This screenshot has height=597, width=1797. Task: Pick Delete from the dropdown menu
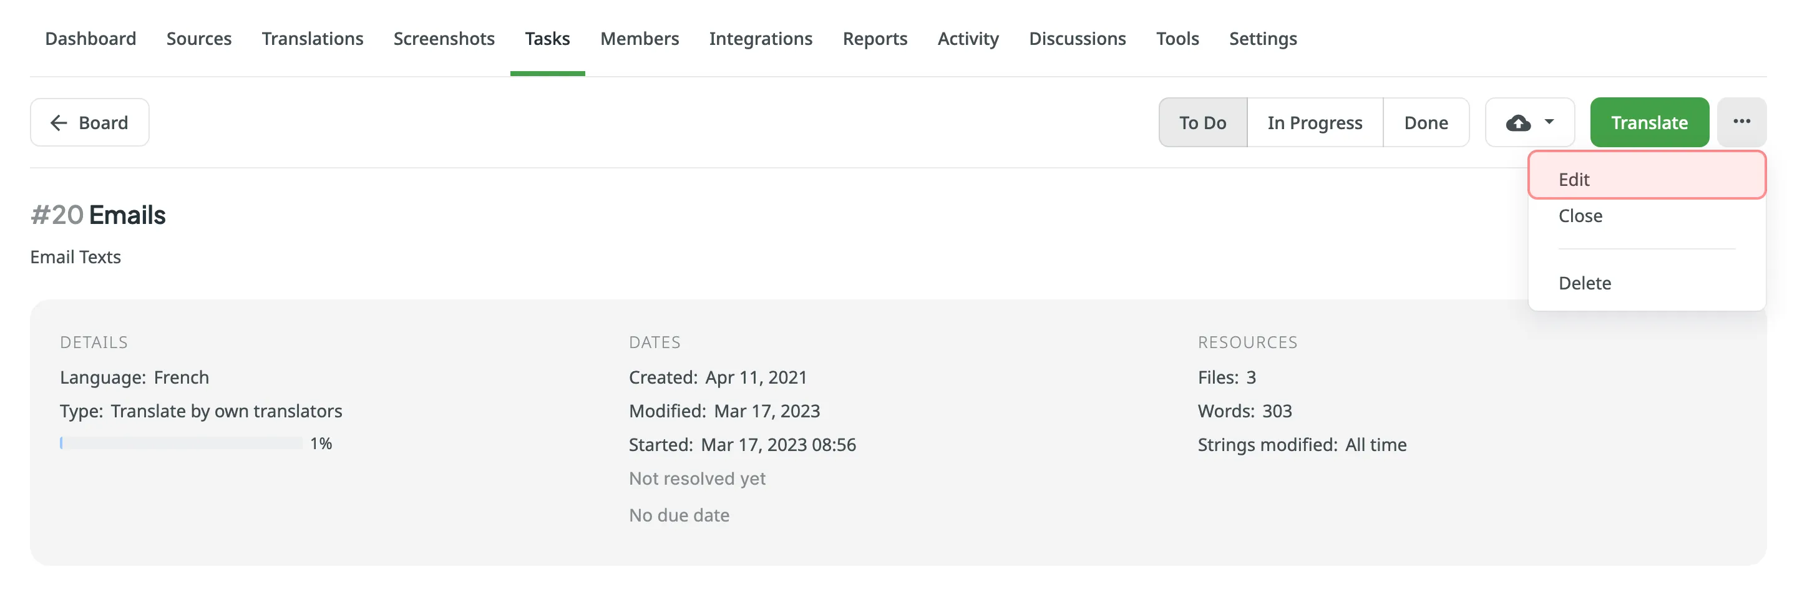click(x=1584, y=283)
